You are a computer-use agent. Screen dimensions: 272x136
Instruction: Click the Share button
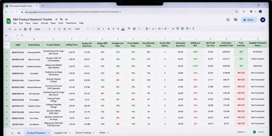tap(249, 20)
